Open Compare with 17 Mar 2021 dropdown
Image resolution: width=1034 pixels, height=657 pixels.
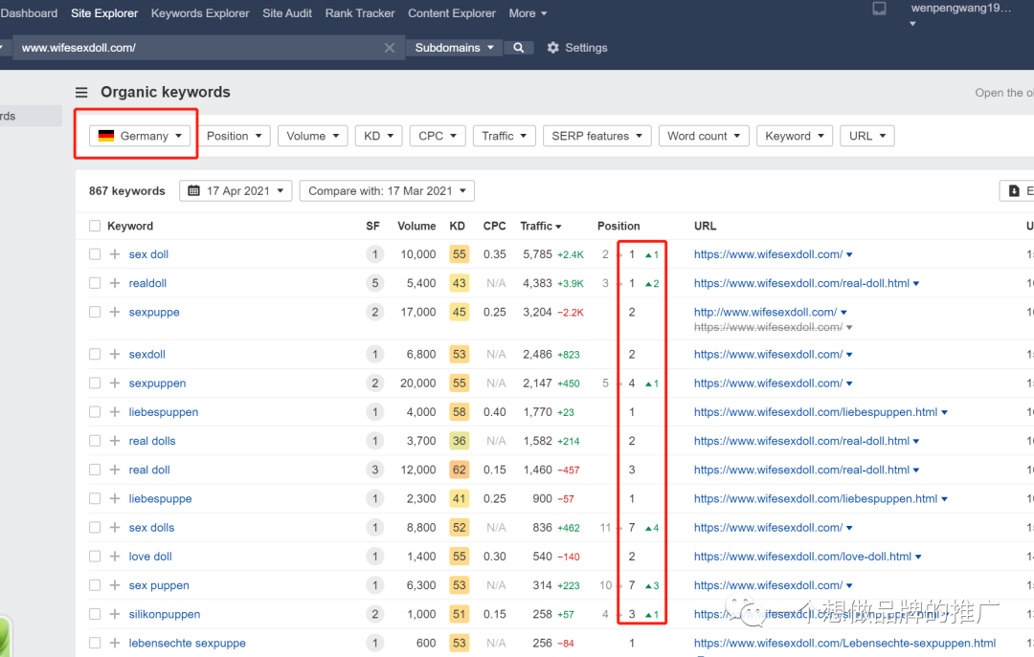(387, 191)
